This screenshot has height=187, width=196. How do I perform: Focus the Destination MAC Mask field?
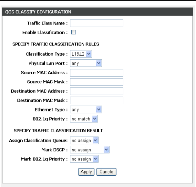coord(97,101)
